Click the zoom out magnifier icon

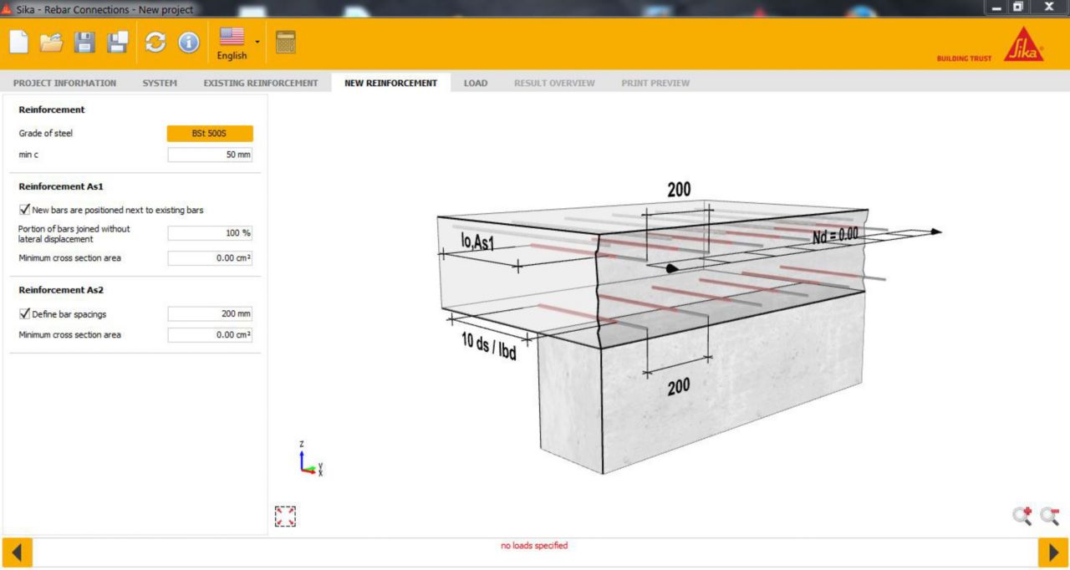pyautogui.click(x=1050, y=517)
